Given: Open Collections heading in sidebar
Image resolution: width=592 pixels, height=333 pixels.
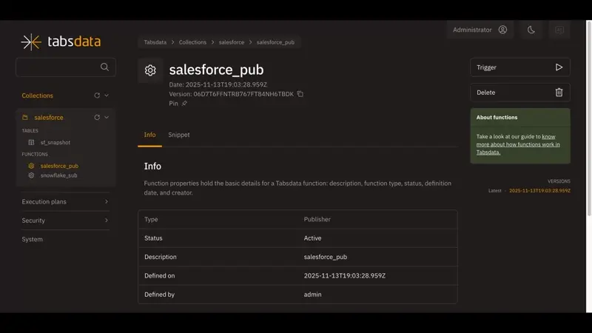Looking at the screenshot, I should 38,95.
